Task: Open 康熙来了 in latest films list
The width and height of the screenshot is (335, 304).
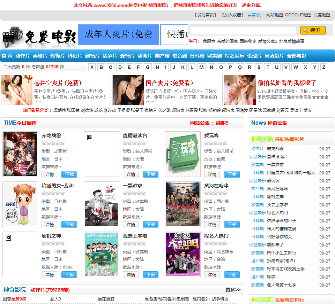Action: tap(275, 245)
